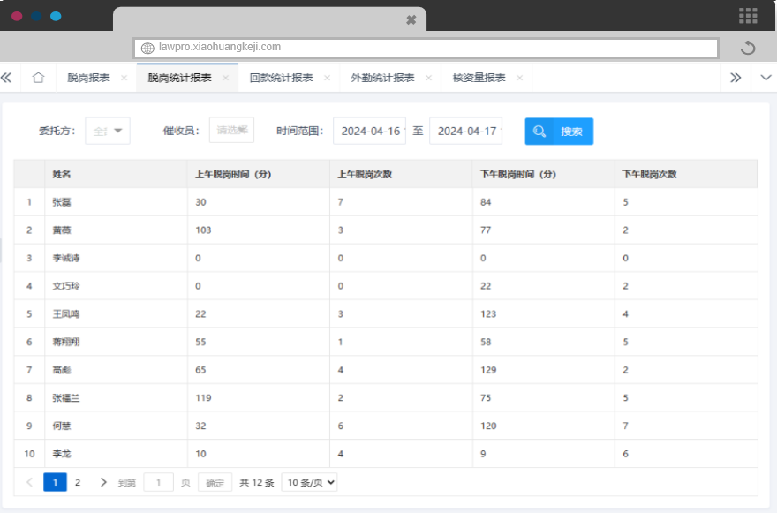Click end date field 2024-04-17
777x513 pixels.
click(466, 131)
